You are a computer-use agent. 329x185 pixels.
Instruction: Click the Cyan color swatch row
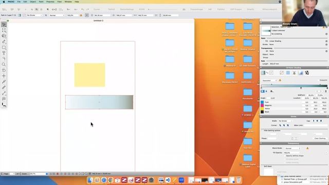[x=295, y=102]
